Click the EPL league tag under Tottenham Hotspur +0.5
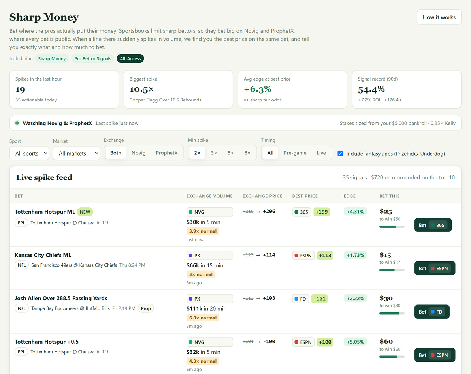Screen dimensions: 471x374 [x=21, y=352]
